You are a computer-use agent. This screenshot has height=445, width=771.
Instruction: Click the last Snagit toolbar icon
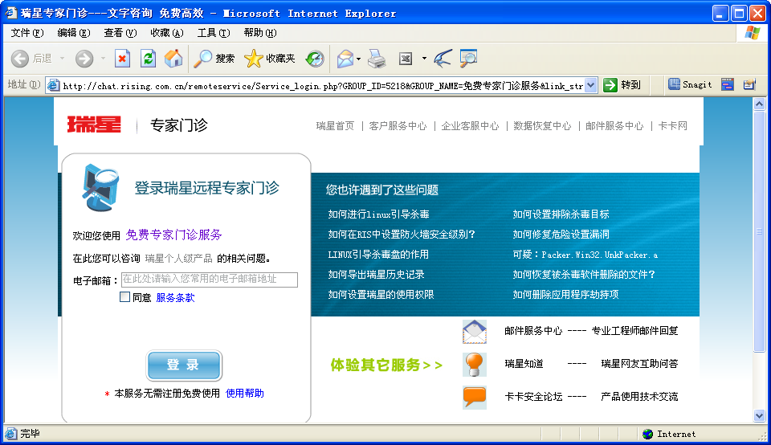click(749, 84)
